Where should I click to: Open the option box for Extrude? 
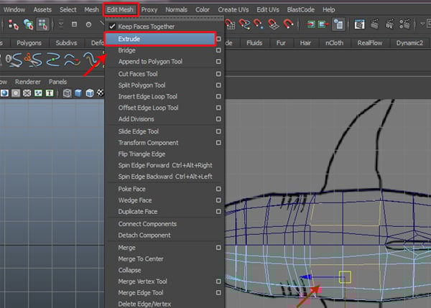[x=218, y=39]
